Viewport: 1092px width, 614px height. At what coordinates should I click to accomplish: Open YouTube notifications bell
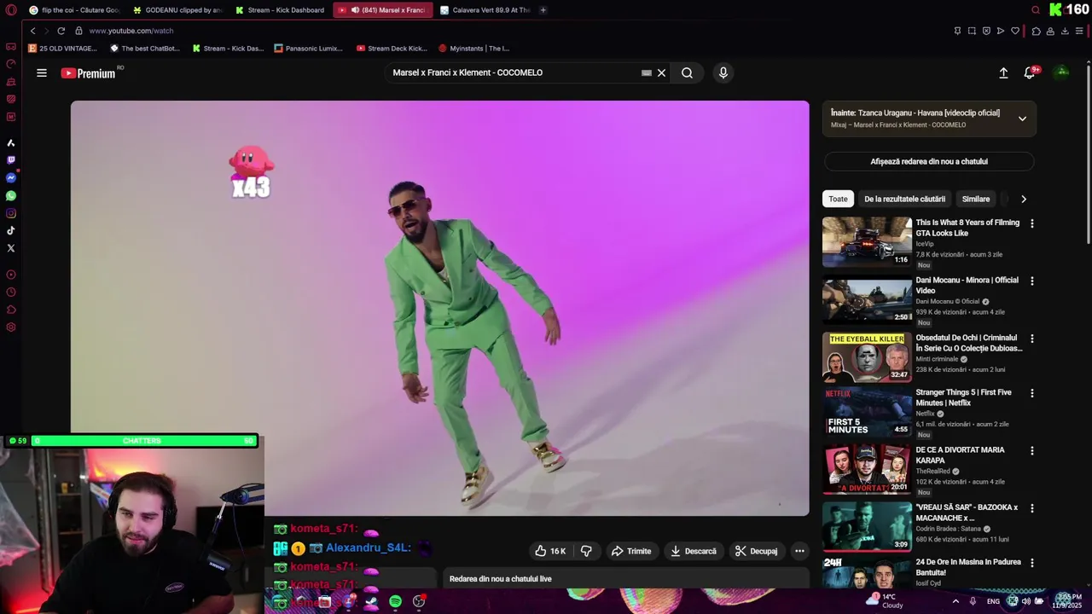click(1029, 73)
